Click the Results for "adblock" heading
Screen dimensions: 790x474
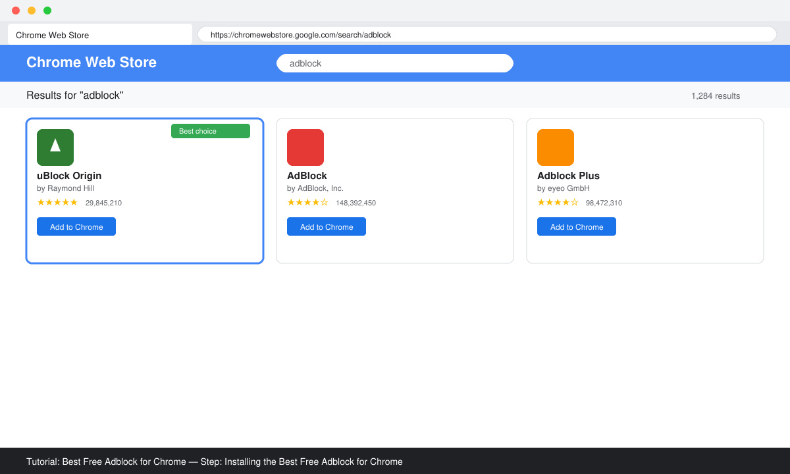(75, 95)
